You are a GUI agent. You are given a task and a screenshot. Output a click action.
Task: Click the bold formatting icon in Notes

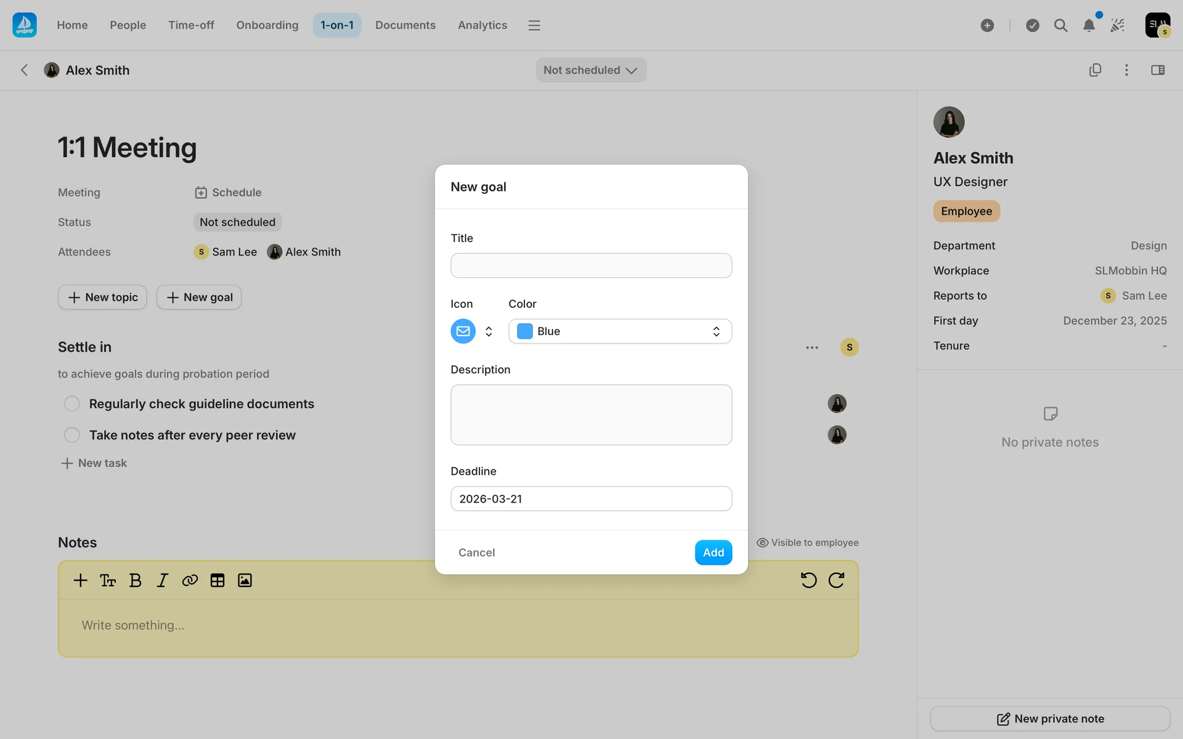click(x=135, y=580)
